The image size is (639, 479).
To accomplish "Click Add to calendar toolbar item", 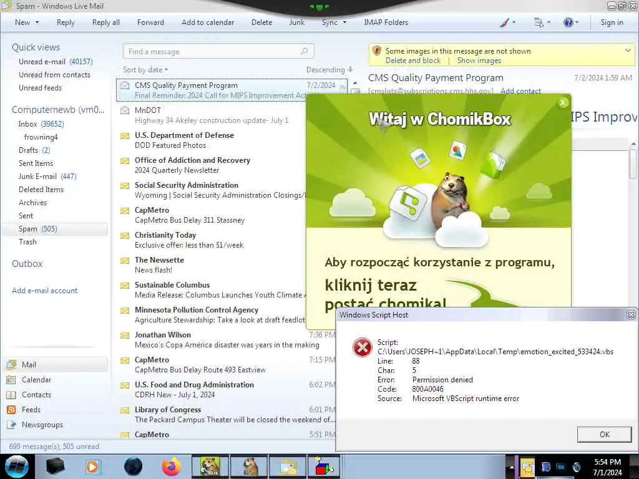I will click(208, 22).
